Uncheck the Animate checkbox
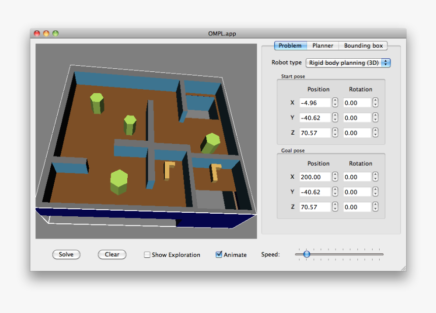Image resolution: width=436 pixels, height=313 pixels. click(x=219, y=254)
